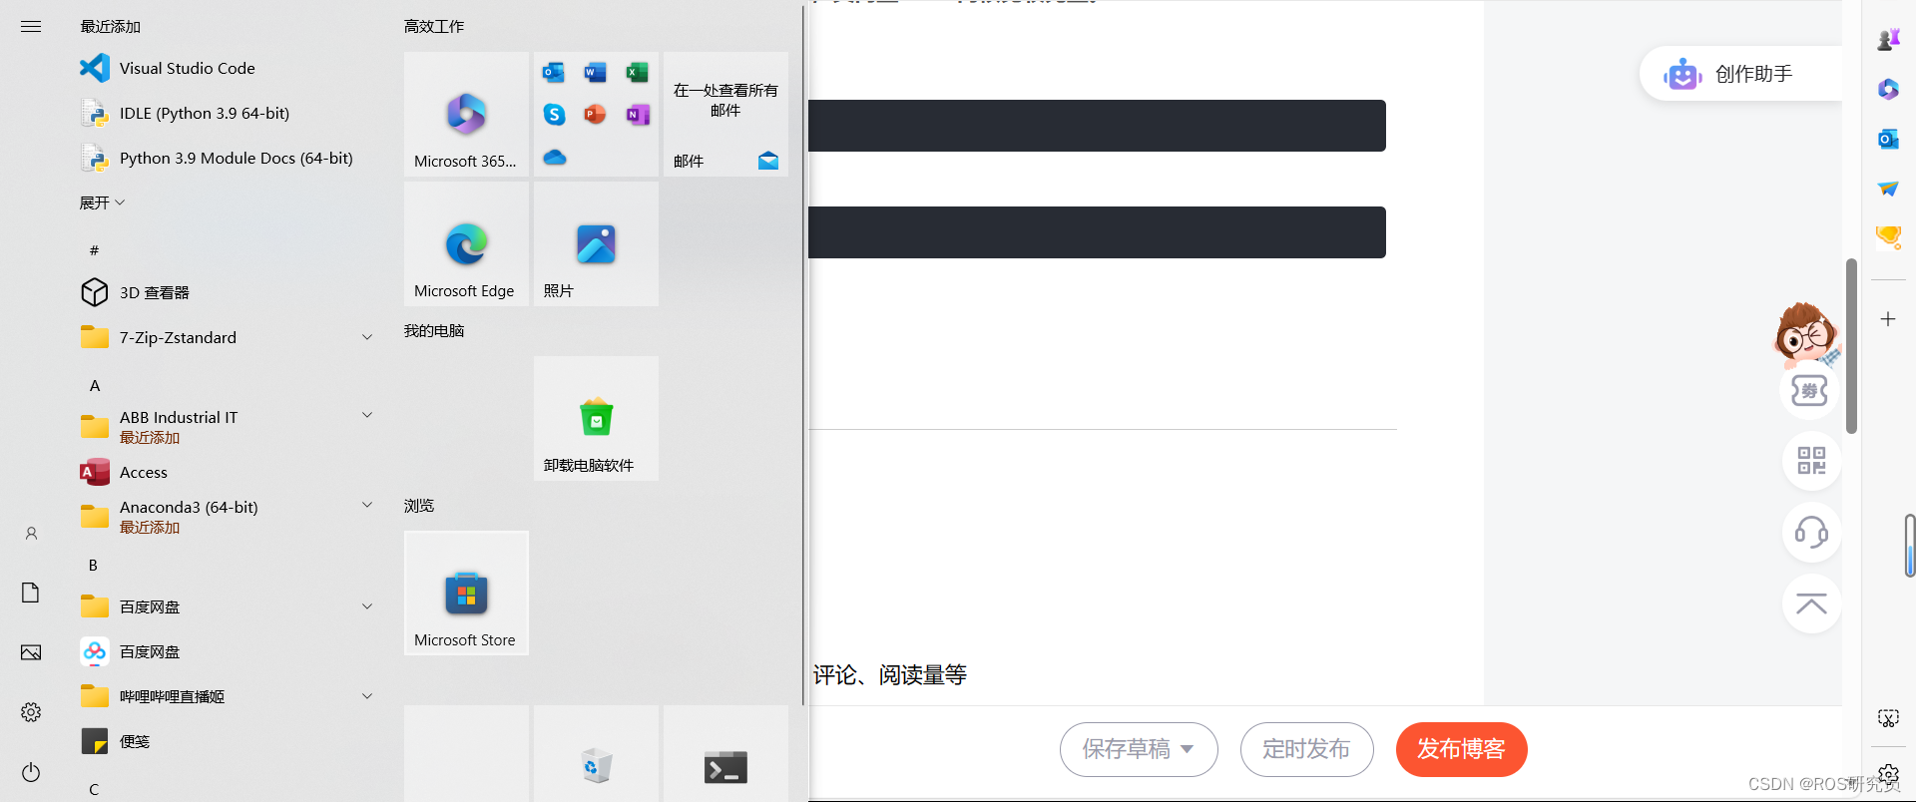Viewport: 1916px width, 802px height.
Task: Expand the 展开 recently added list
Action: [x=102, y=202]
